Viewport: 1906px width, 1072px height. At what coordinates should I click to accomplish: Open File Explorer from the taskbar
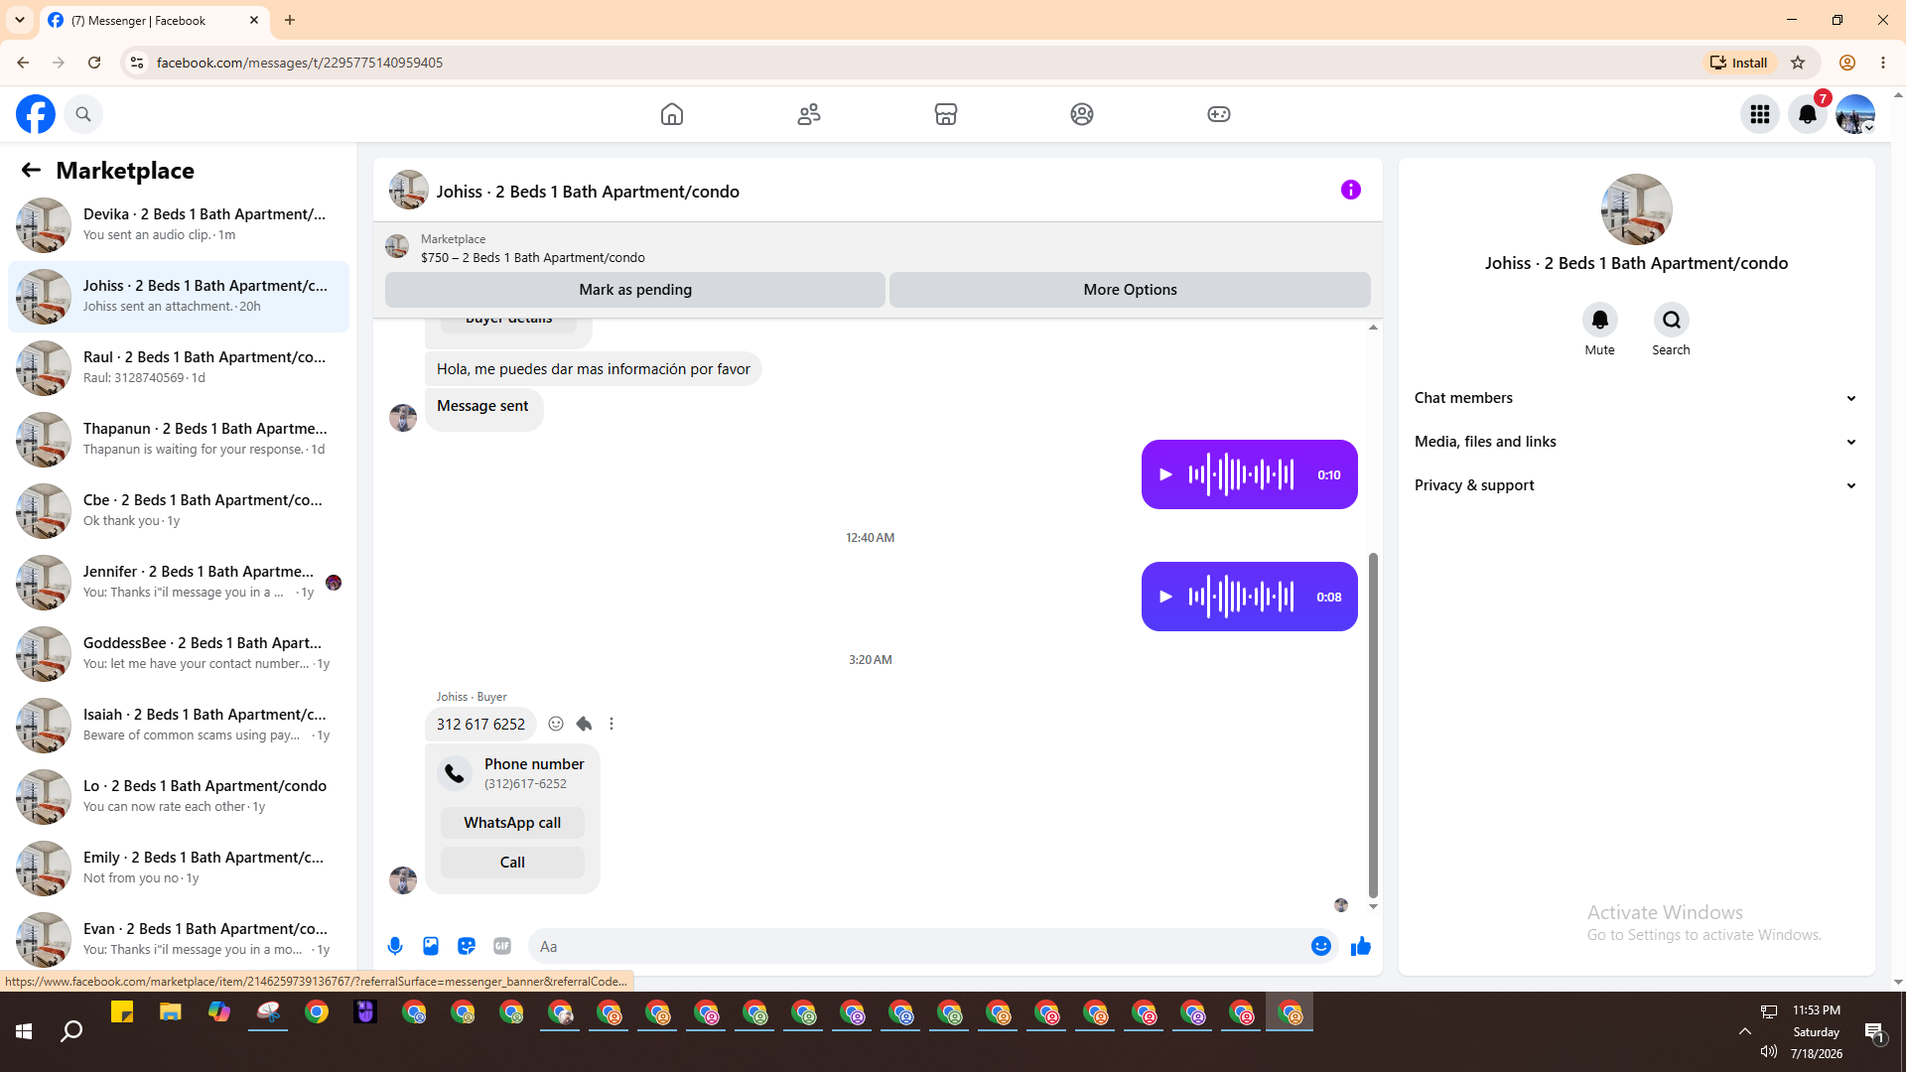171,1012
